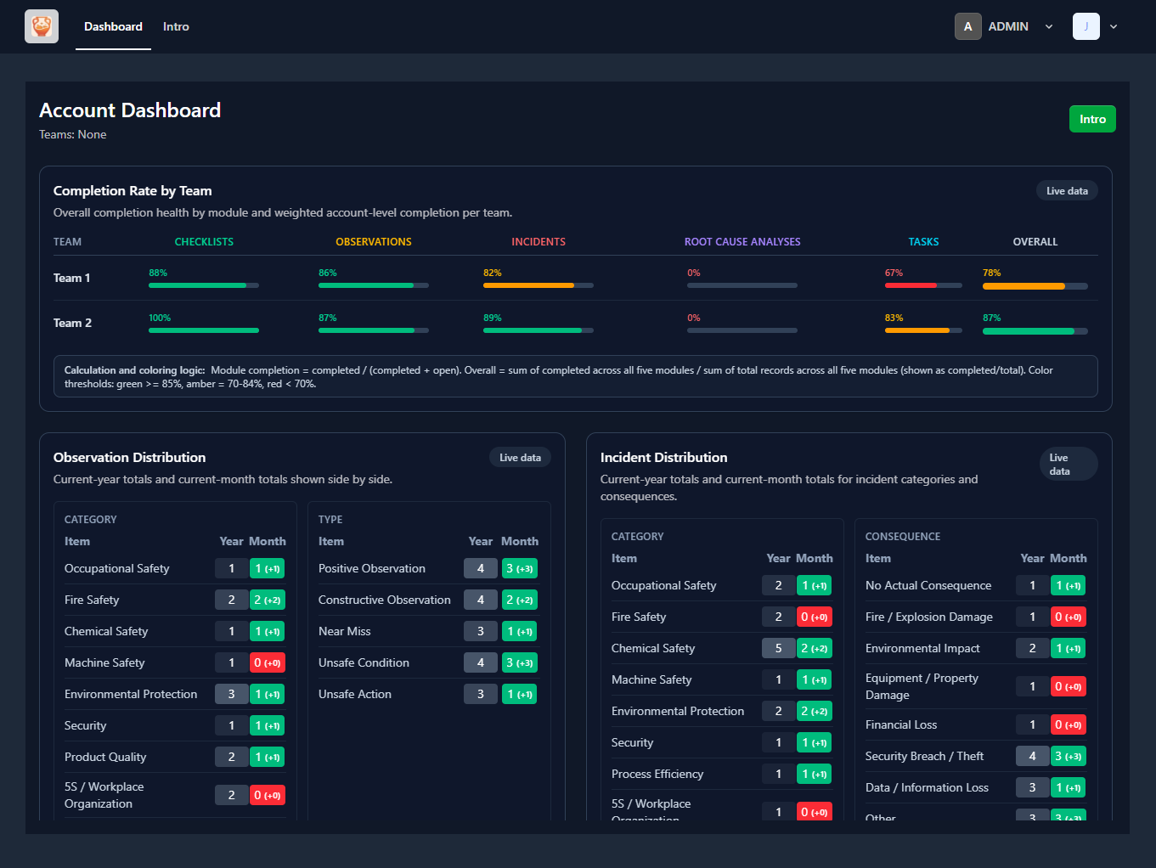Click Occupational Safety in Observation category

[117, 568]
